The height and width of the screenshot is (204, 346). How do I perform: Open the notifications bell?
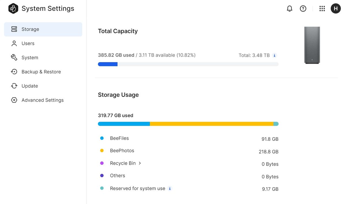click(289, 8)
